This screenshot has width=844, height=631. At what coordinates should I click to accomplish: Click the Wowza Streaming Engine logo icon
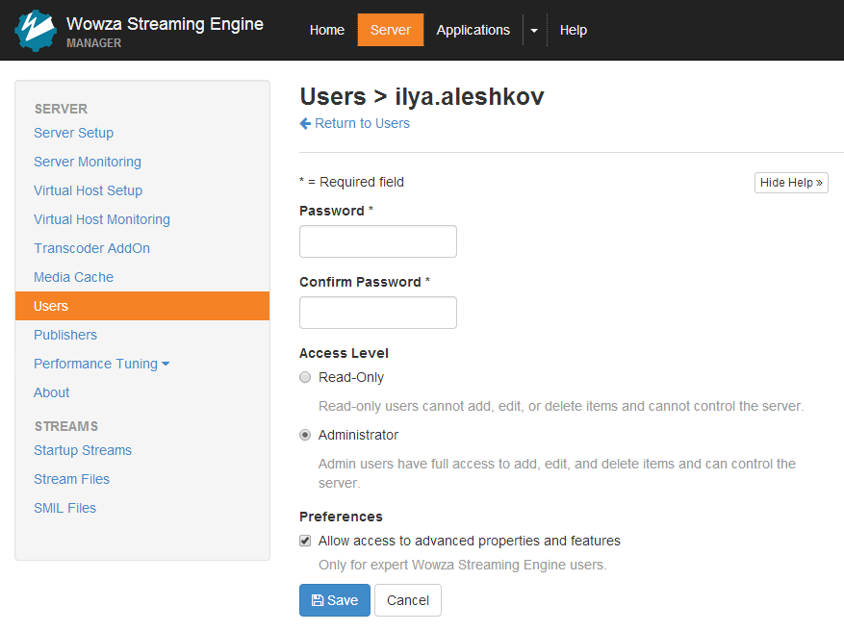(x=36, y=30)
